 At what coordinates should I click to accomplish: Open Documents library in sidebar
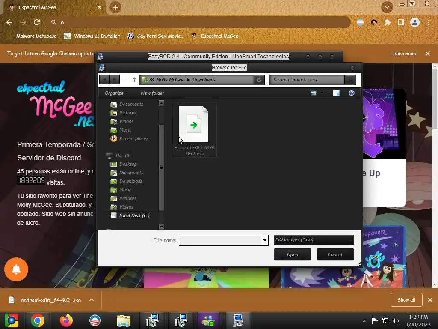tap(127, 104)
